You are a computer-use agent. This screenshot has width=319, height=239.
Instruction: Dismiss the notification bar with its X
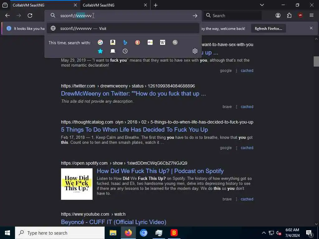coord(311,28)
